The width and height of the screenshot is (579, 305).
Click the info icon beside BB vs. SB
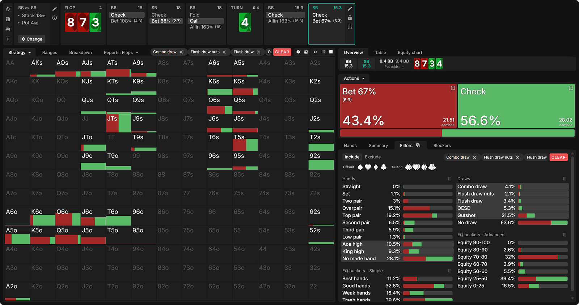(x=55, y=18)
